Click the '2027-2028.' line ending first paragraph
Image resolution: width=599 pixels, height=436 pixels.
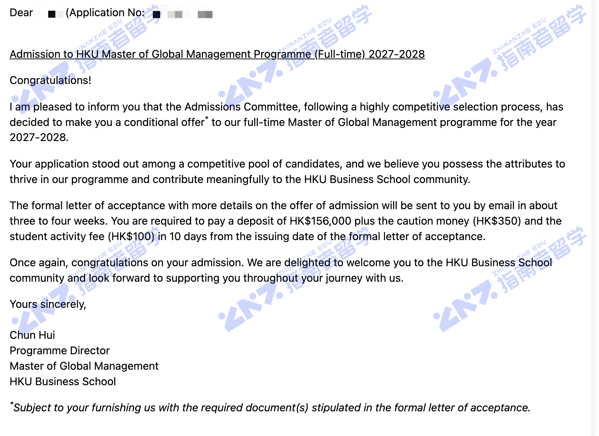point(39,137)
